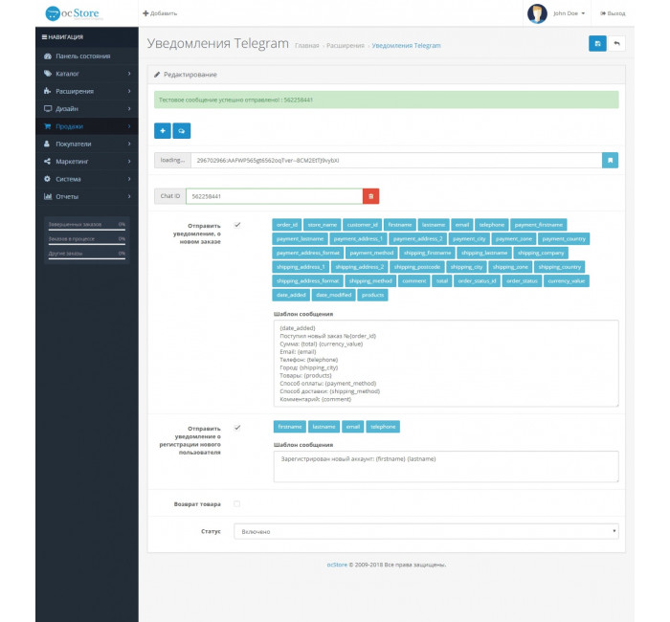
Task: Delete the Chat ID with trash button
Action: (371, 196)
